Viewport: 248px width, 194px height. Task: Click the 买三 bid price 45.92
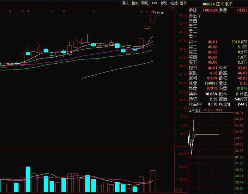[213, 52]
